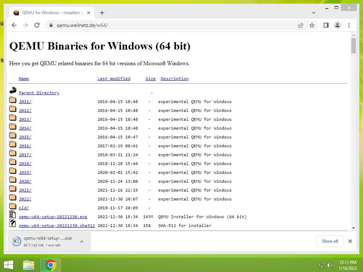
Task: Open Chrome side panel
Action: pyautogui.click(x=326, y=25)
